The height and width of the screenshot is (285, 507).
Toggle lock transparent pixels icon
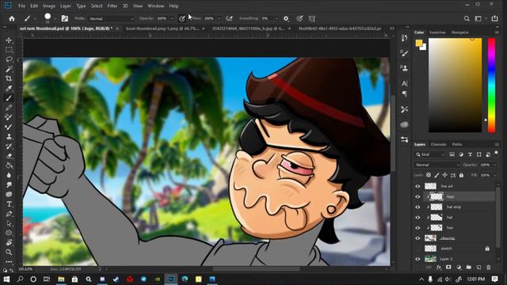[x=429, y=175]
